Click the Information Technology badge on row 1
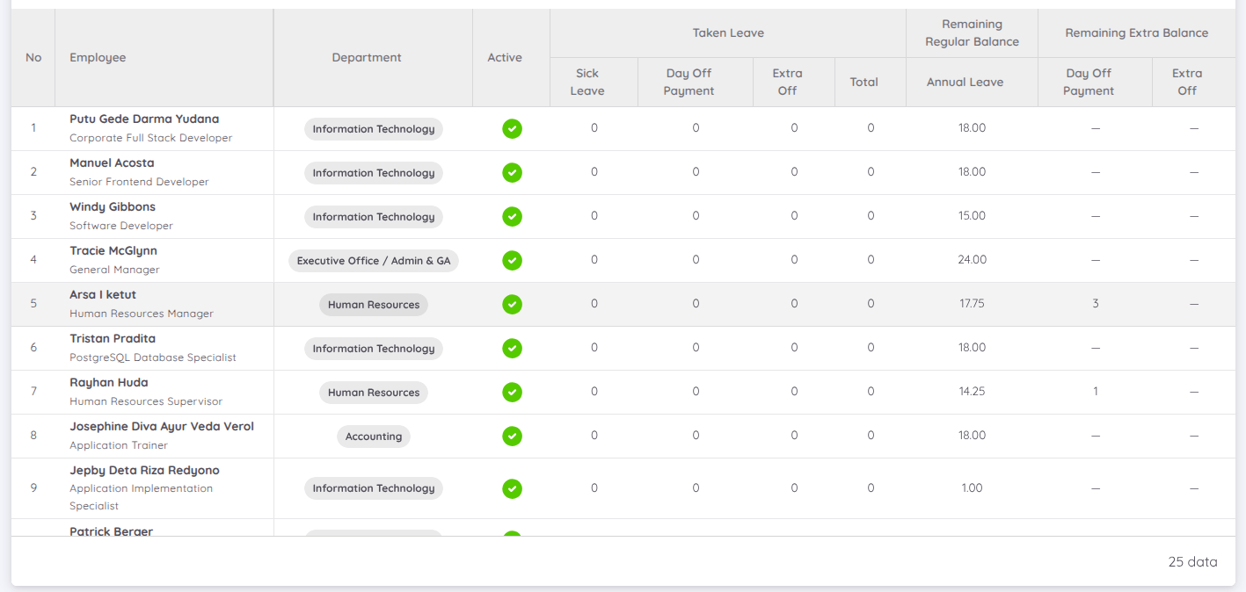Viewport: 1246px width, 592px height. [x=373, y=128]
